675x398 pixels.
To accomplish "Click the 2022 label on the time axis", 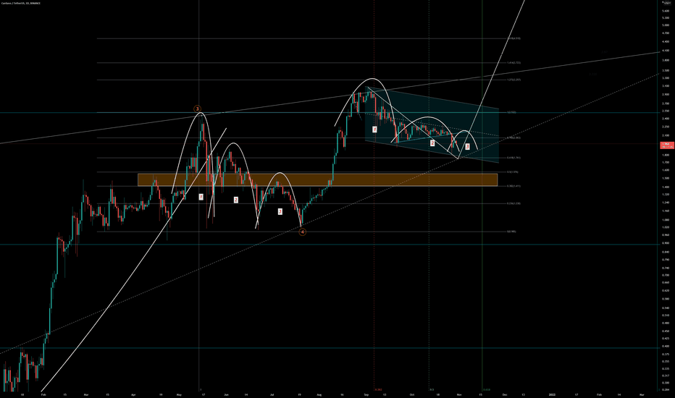I will (552, 394).
